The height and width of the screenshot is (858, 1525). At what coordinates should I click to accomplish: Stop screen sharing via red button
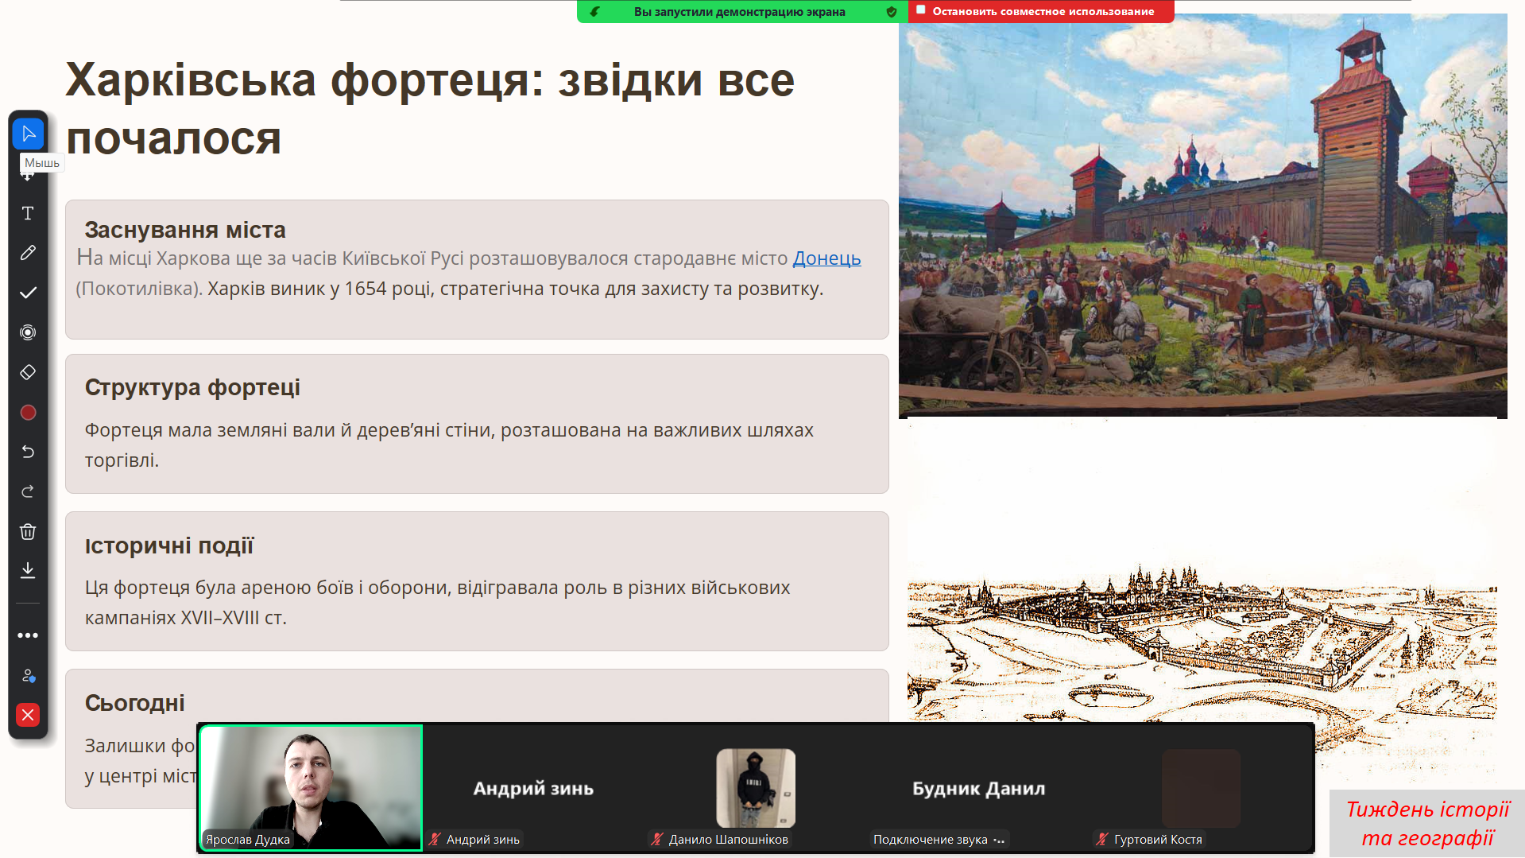[x=1041, y=11]
